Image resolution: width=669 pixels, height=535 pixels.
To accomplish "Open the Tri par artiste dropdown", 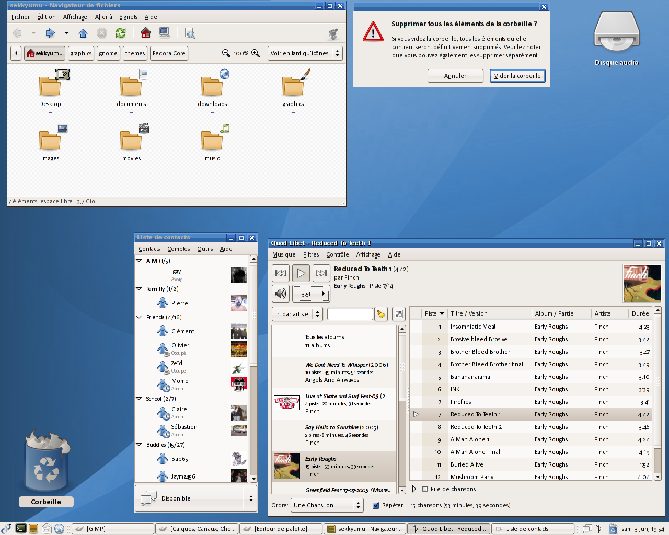I will point(297,314).
